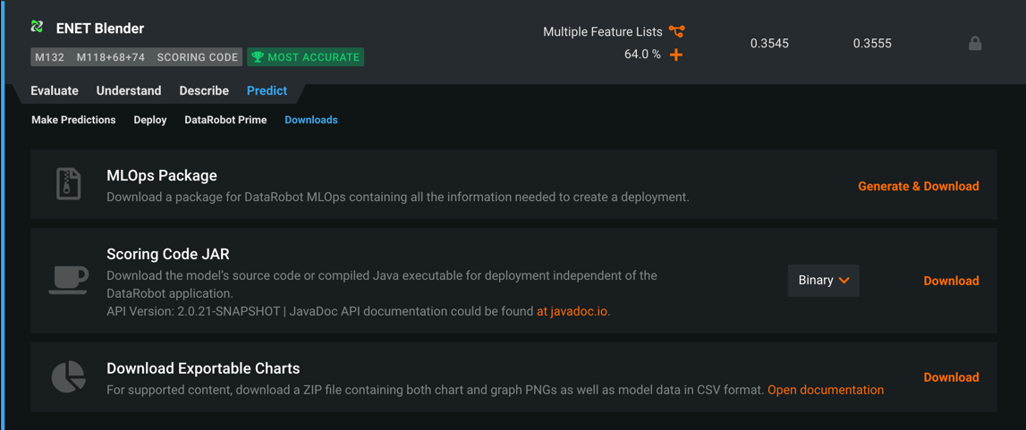The width and height of the screenshot is (1026, 430).
Task: Open the DataRobot Prime sub-tab
Action: (225, 121)
